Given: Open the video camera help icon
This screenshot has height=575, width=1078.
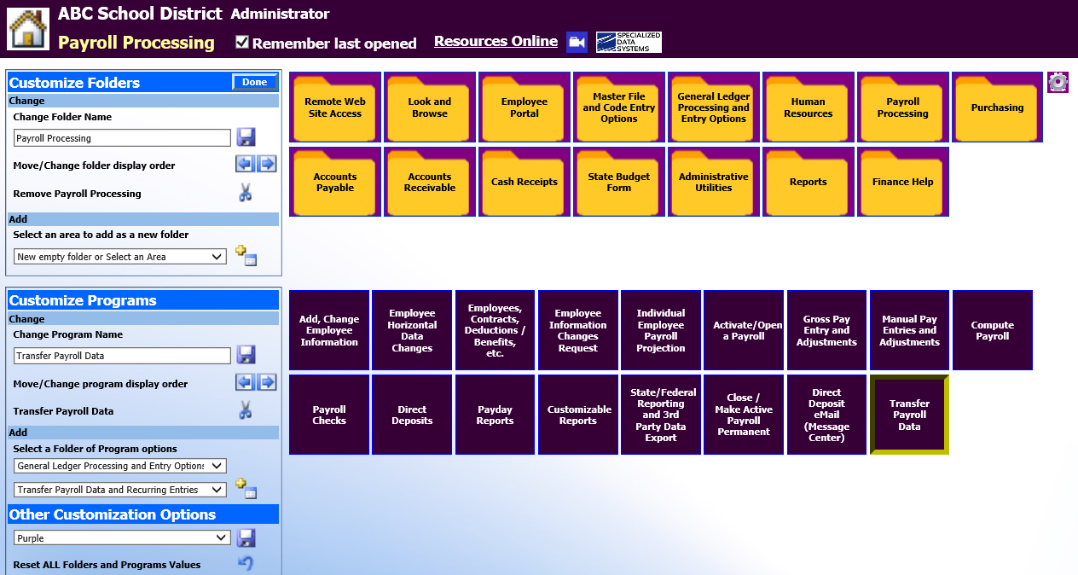Looking at the screenshot, I should [577, 42].
